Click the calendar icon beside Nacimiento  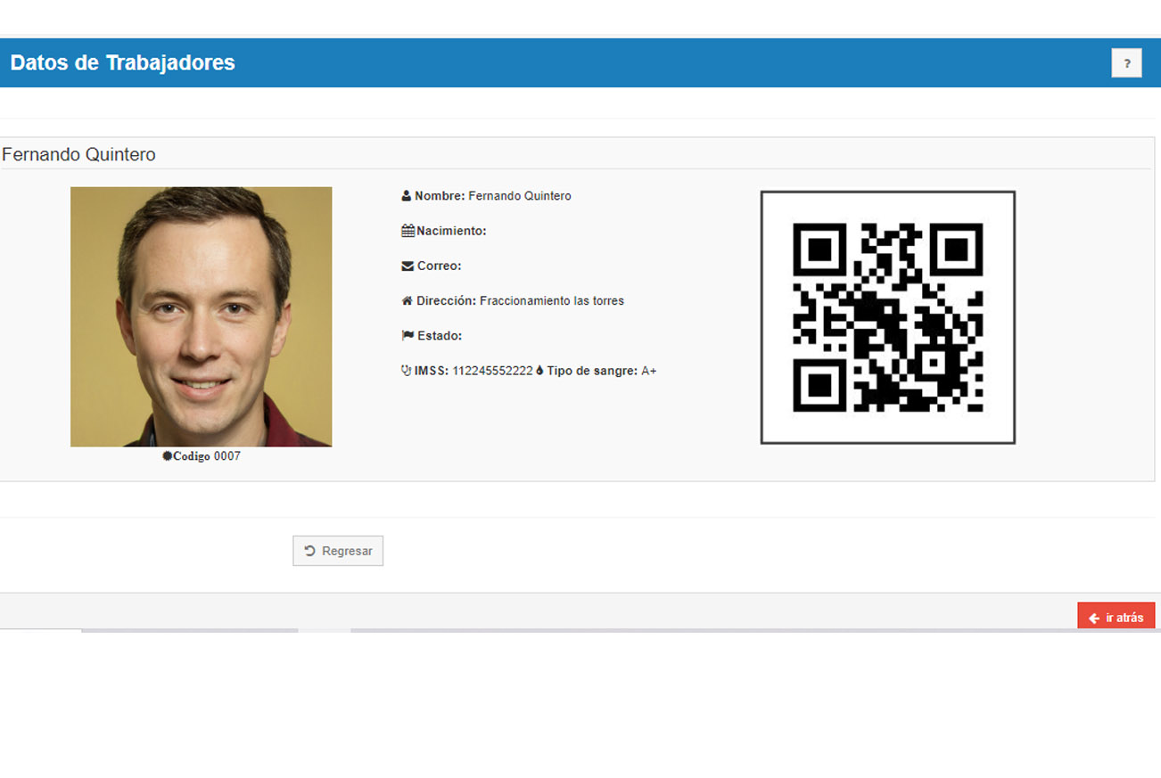[408, 231]
